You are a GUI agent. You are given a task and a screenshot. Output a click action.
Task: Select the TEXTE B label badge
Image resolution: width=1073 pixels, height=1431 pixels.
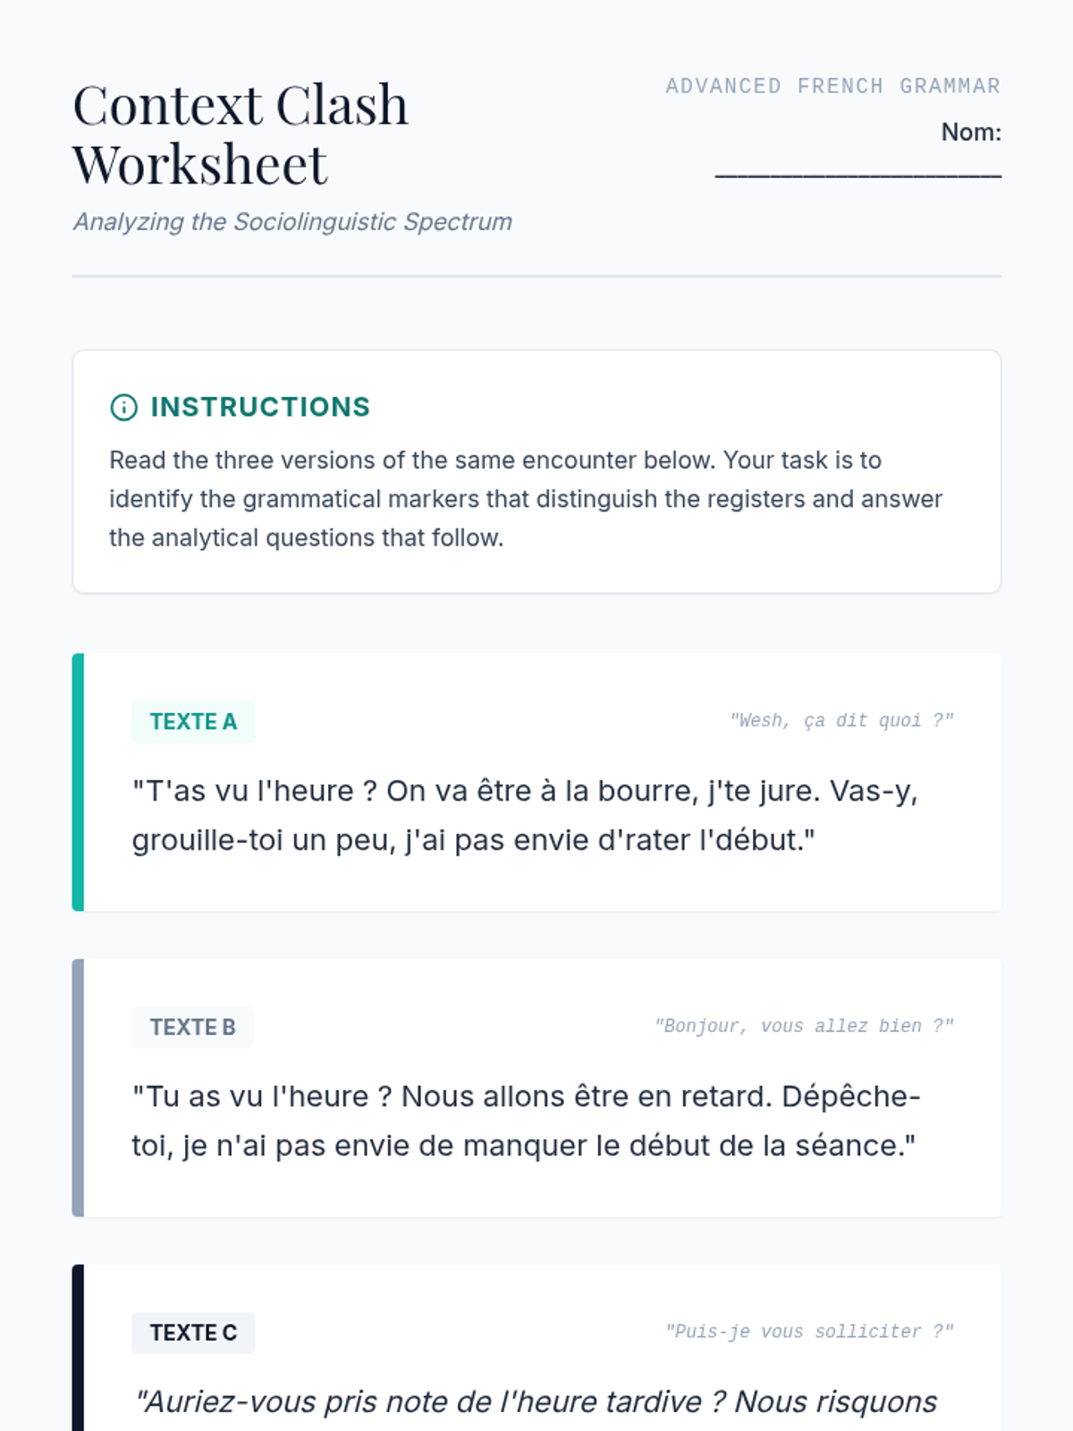192,1028
